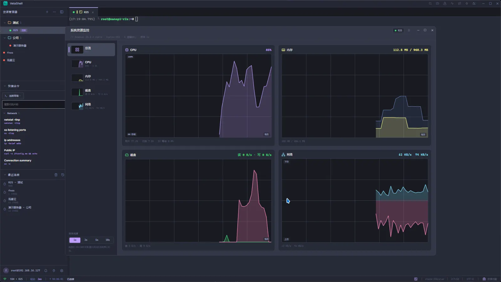Click the lightning bolt icon in title bar

click(x=467, y=3)
